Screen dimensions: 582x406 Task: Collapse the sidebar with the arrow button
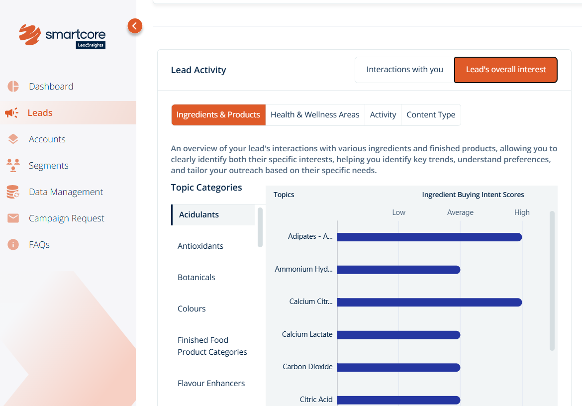point(135,26)
